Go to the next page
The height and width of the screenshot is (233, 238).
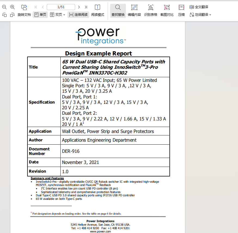[79, 7]
